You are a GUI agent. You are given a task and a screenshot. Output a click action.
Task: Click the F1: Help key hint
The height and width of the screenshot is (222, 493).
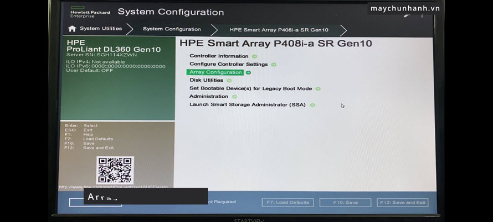79,135
